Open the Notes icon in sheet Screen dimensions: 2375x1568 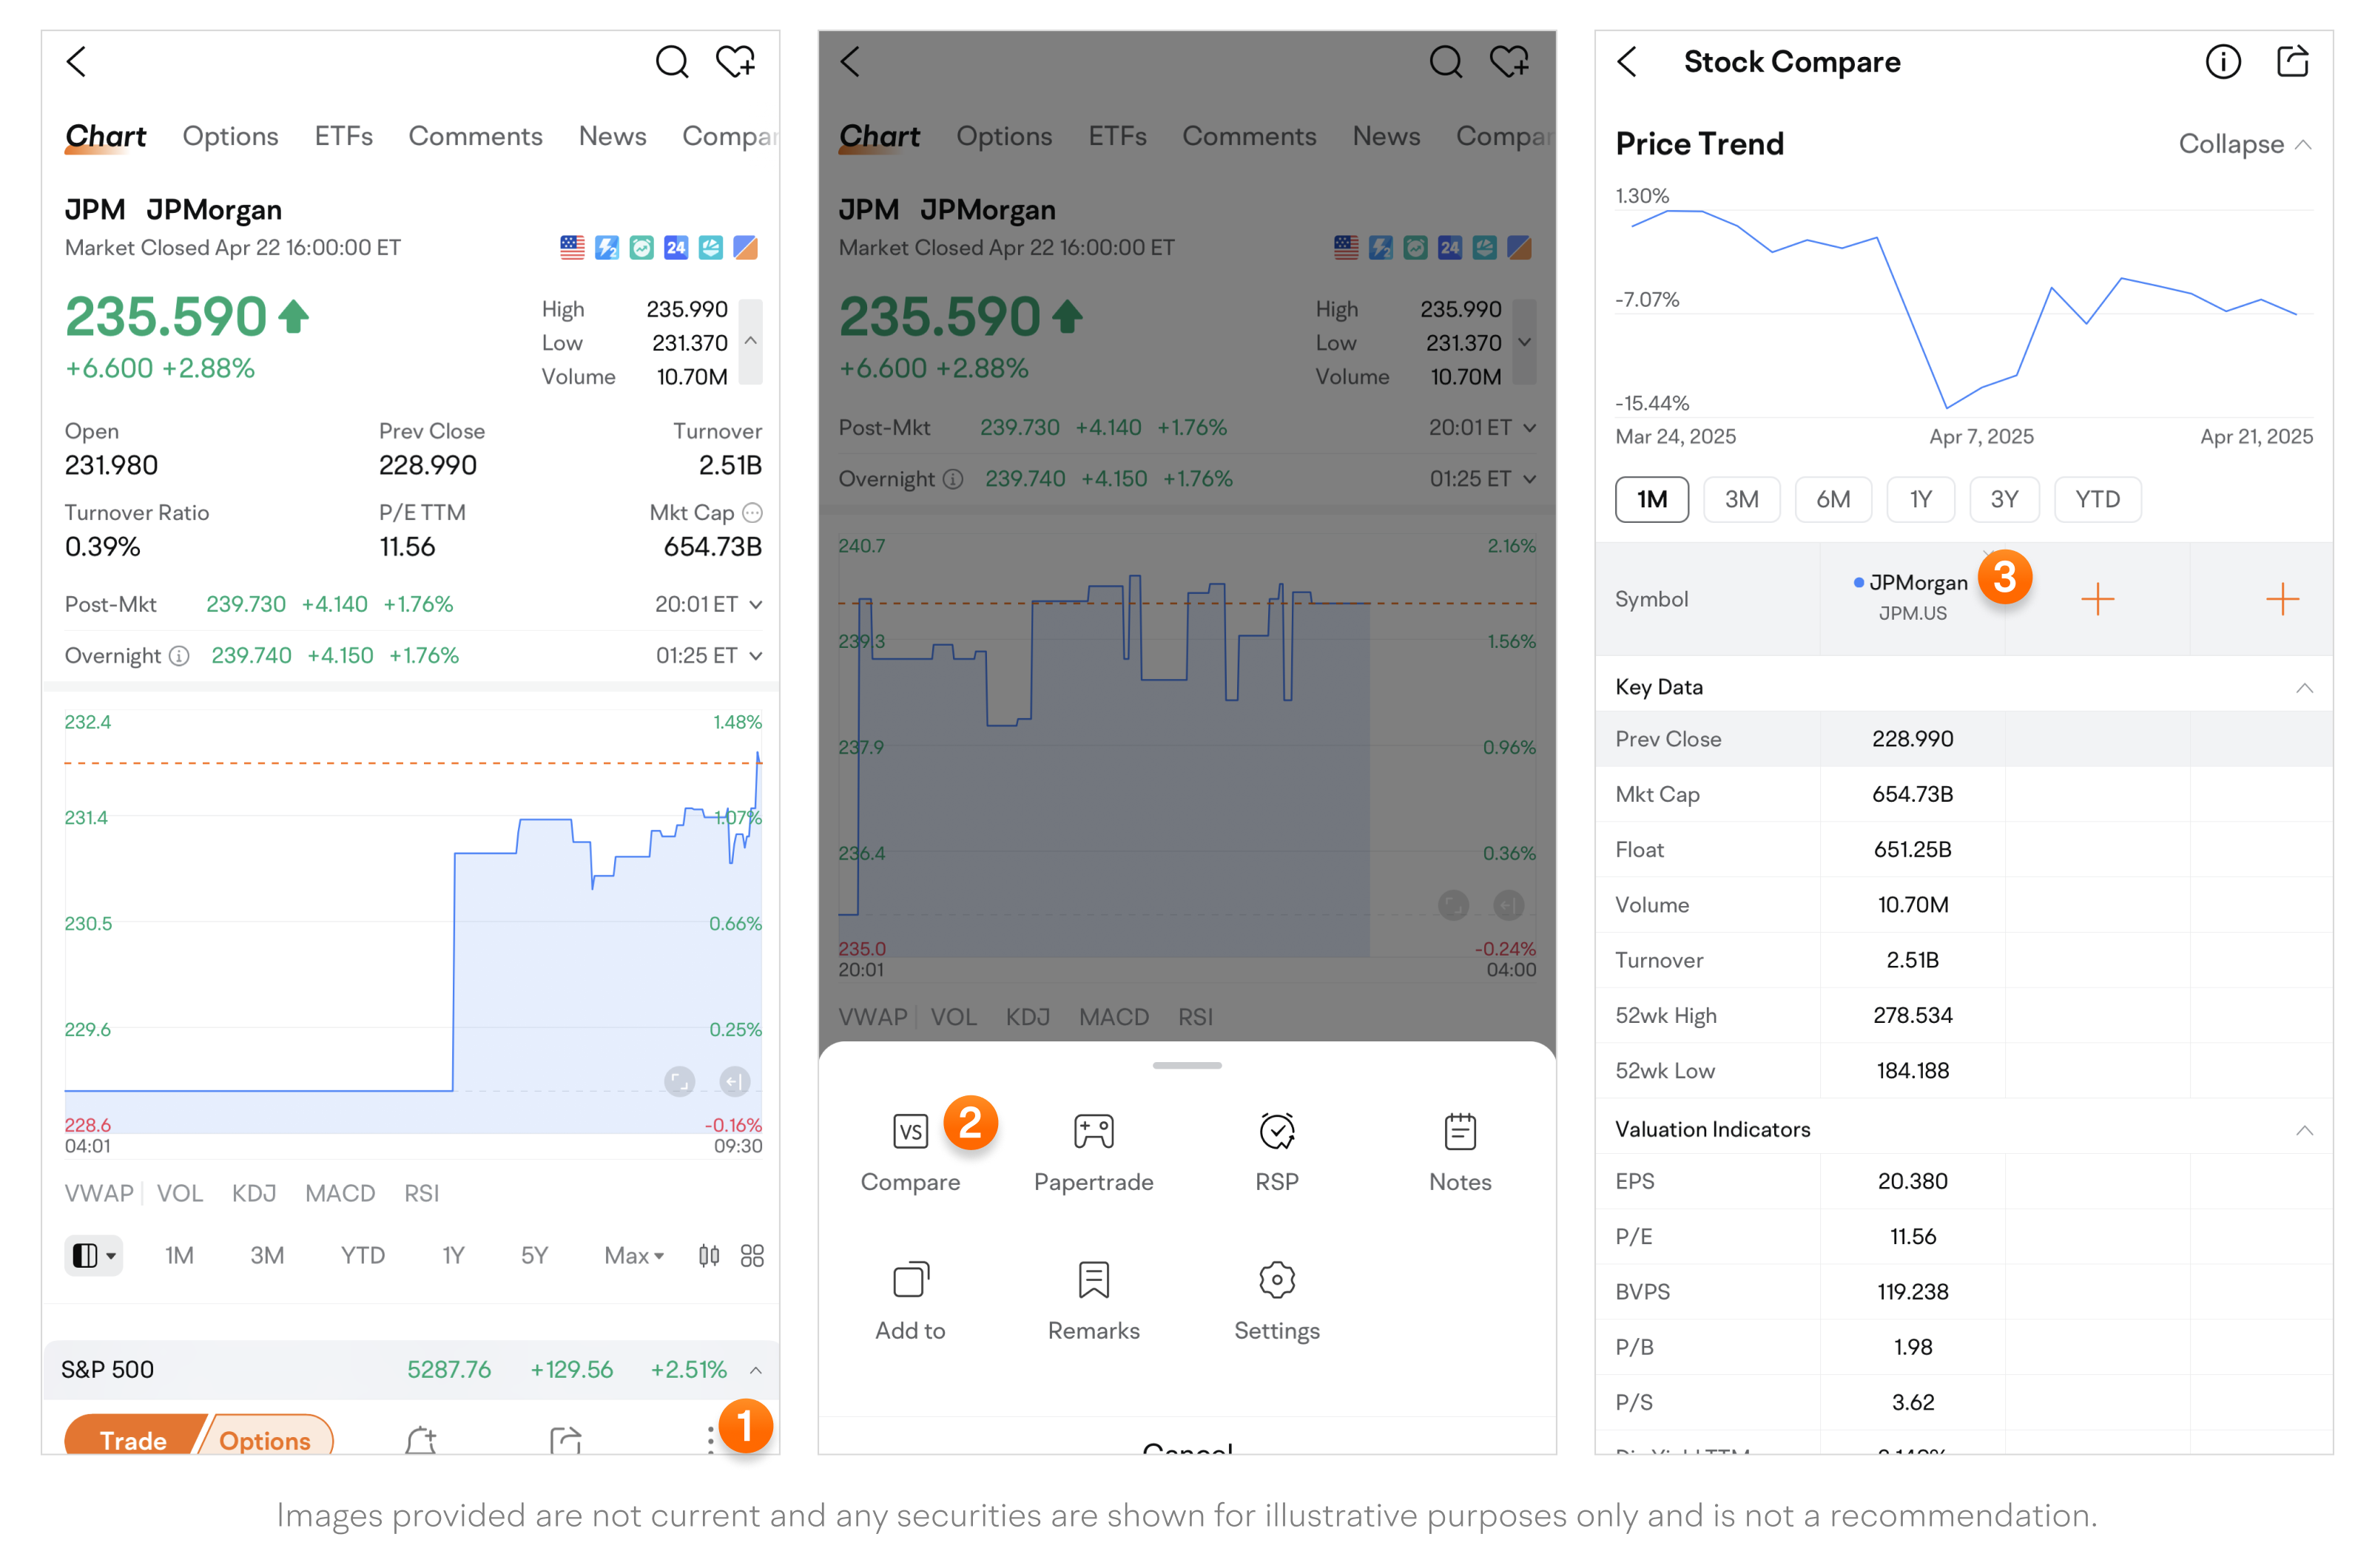[1460, 1132]
